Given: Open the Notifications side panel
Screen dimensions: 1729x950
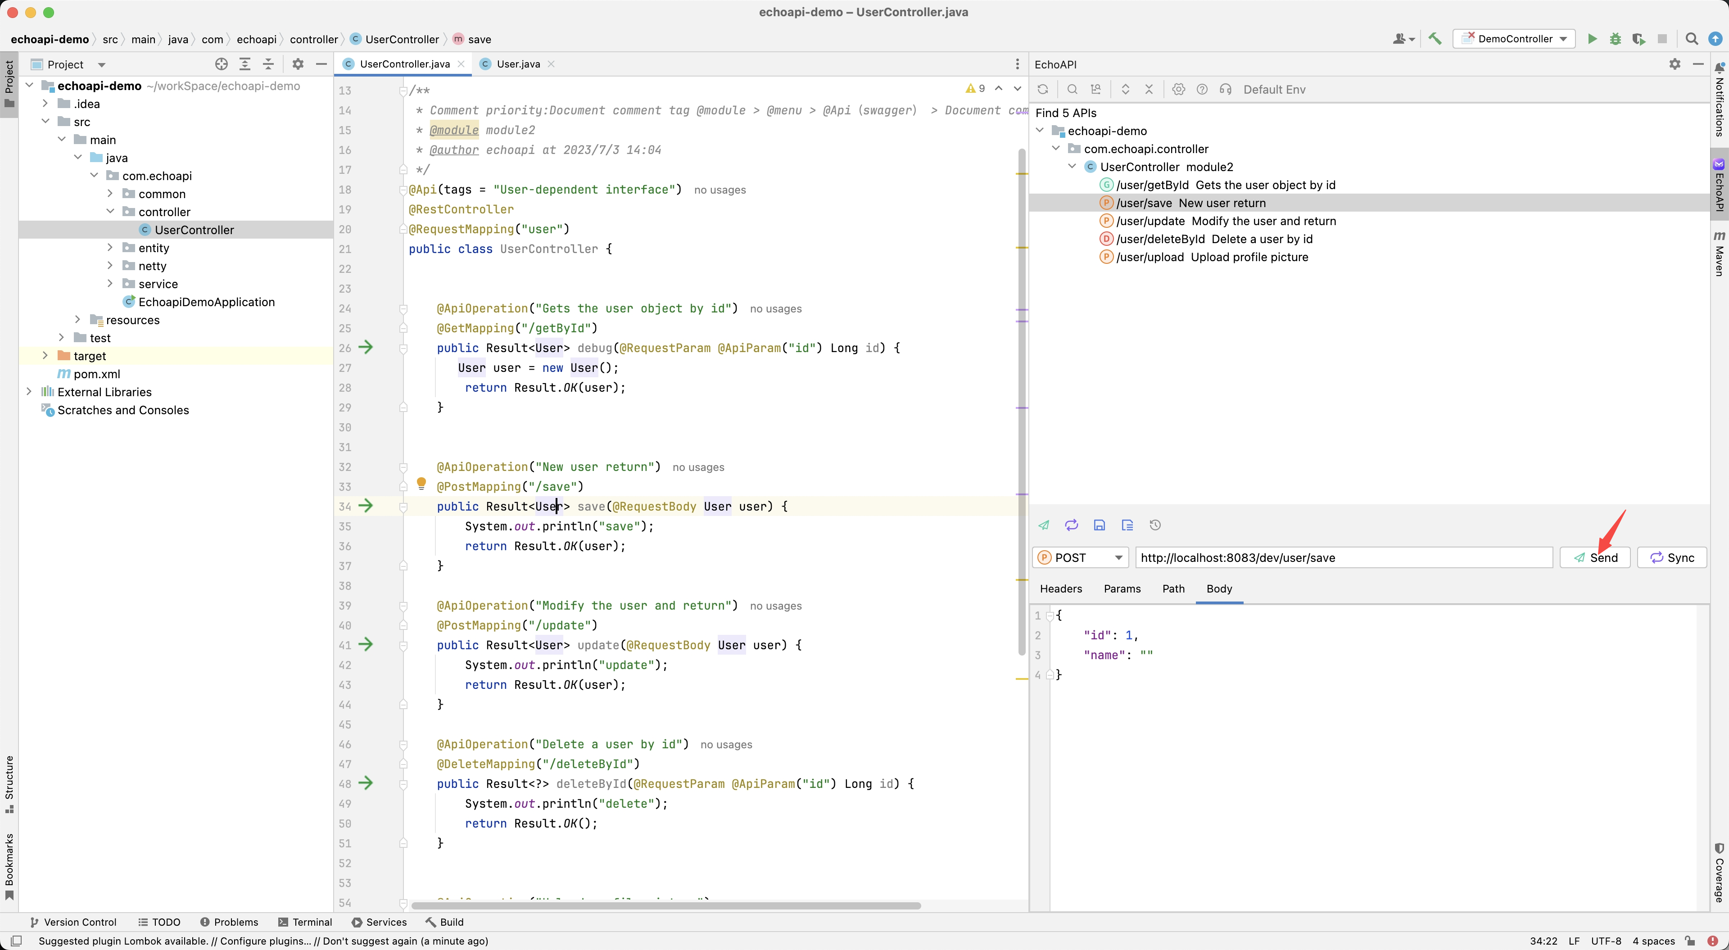Looking at the screenshot, I should tap(1719, 100).
